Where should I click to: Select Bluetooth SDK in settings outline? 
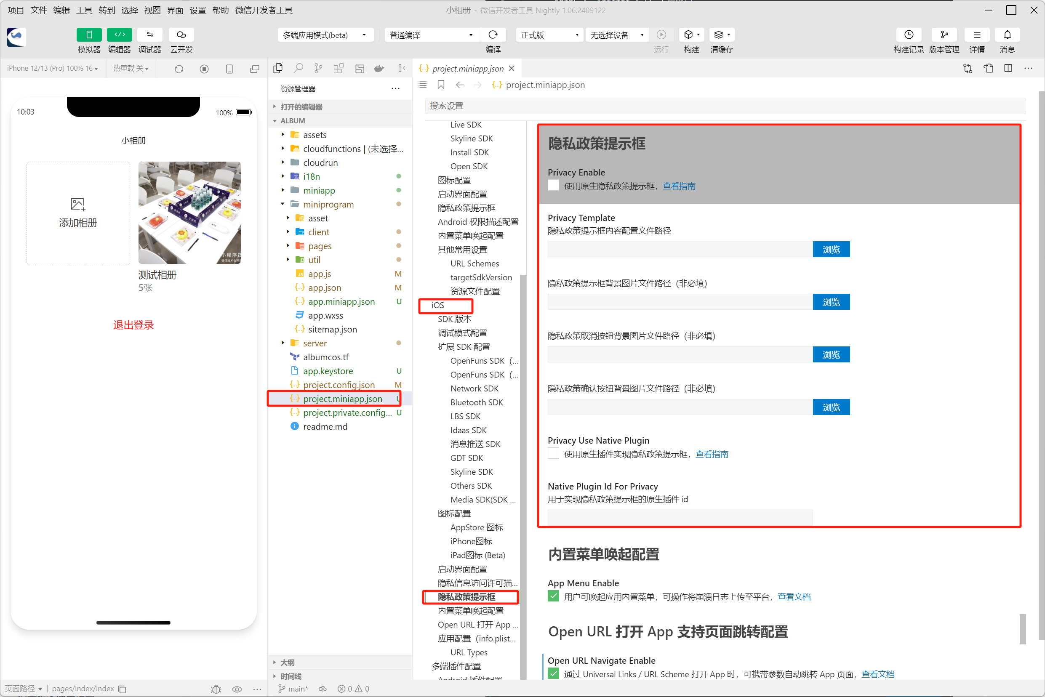(476, 402)
